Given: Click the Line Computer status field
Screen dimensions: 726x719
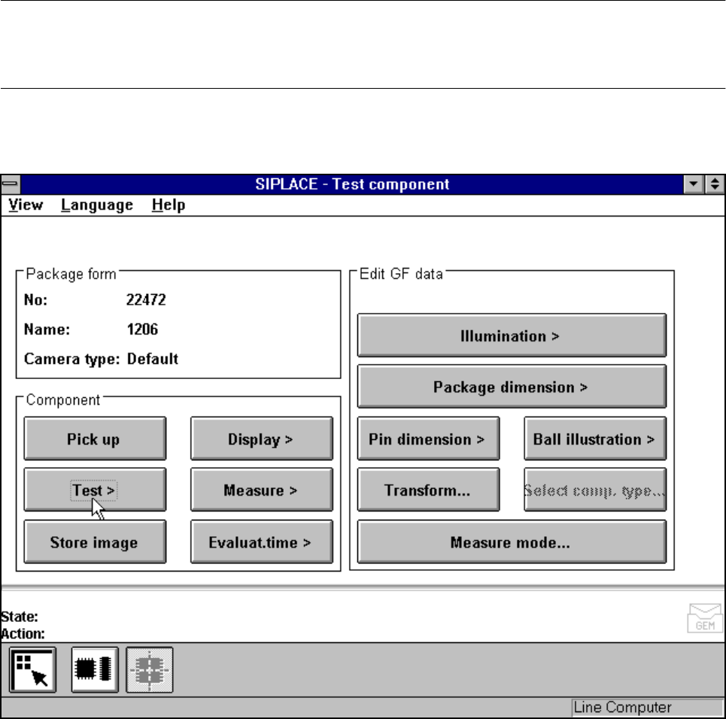Looking at the screenshot, I should [647, 708].
